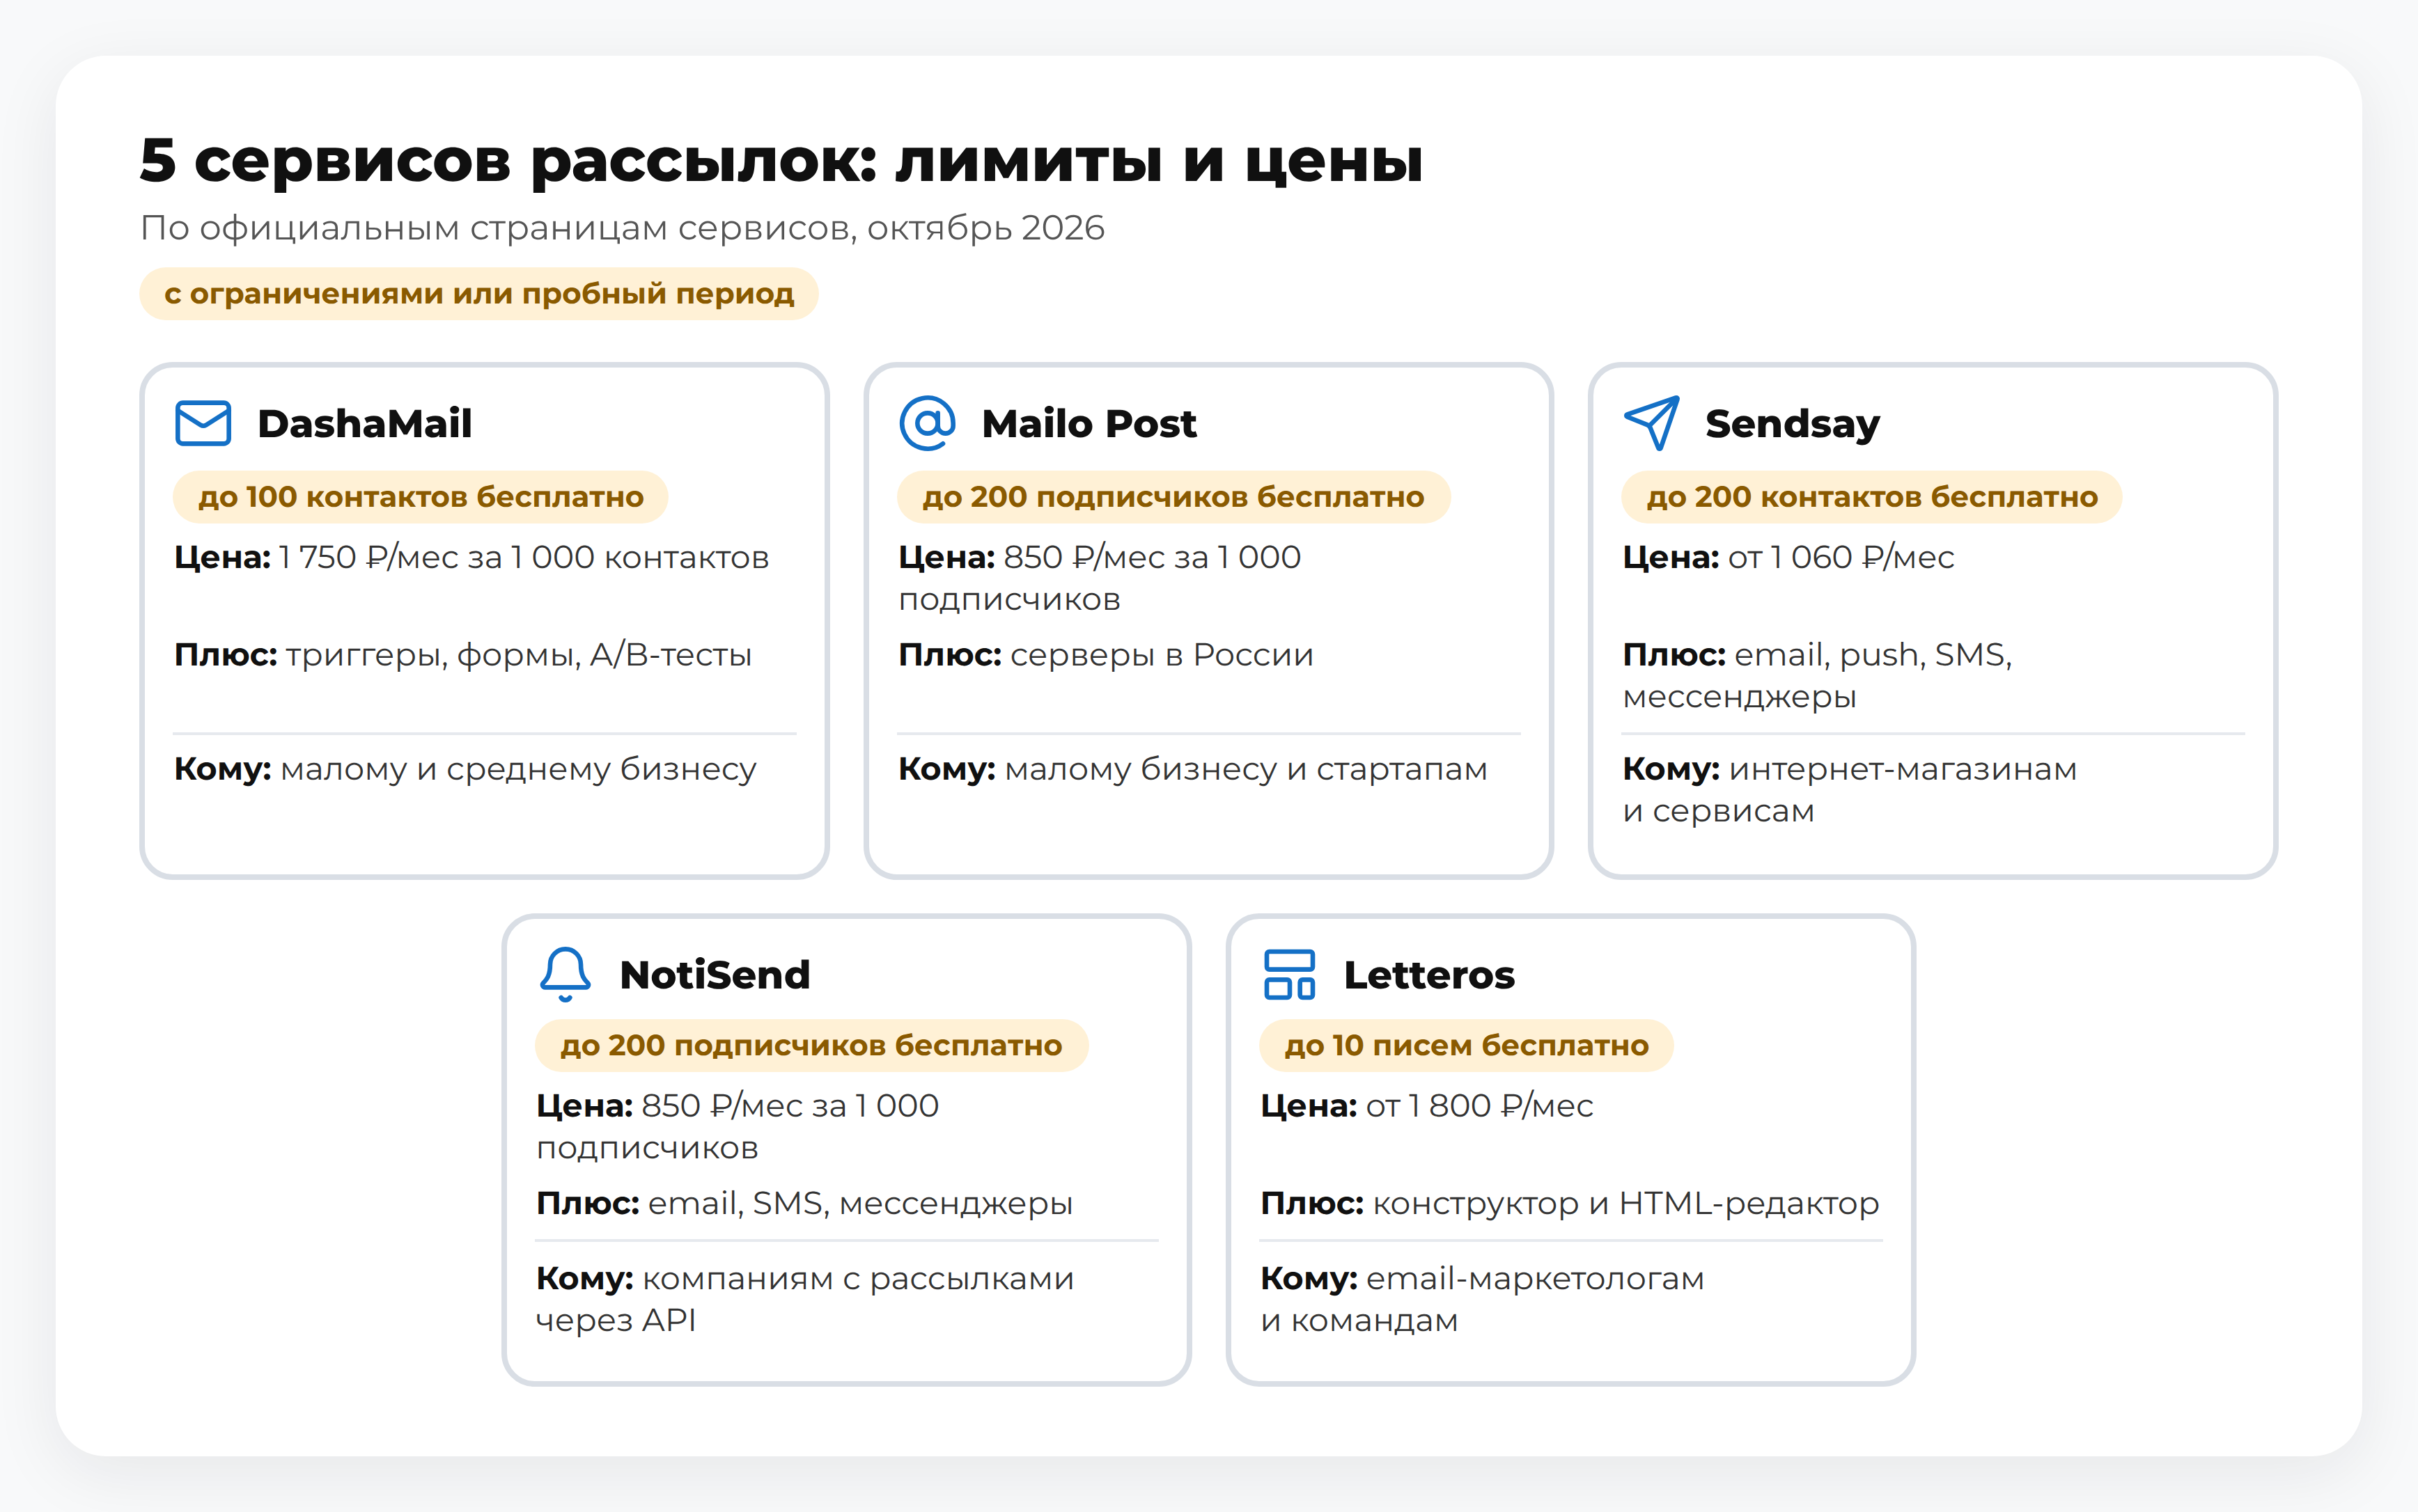Click NotiSend's 'до 200 подписчиков бесплатно' badge

[811, 1046]
